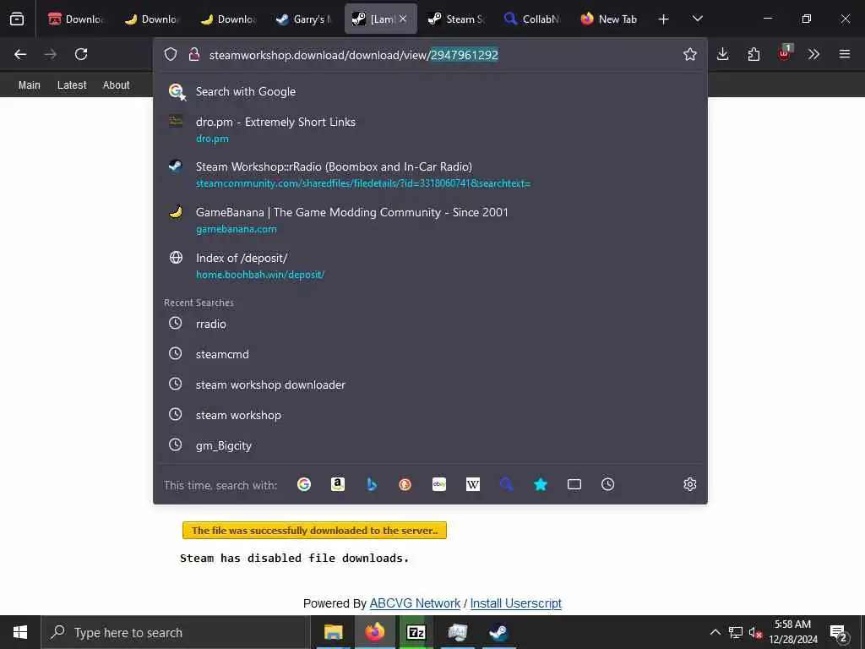Open the ABCVG Network link
The image size is (865, 649).
[415, 603]
